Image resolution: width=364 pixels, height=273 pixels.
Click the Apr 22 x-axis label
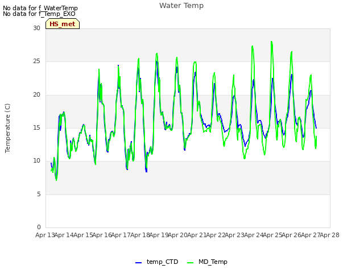(216, 235)
